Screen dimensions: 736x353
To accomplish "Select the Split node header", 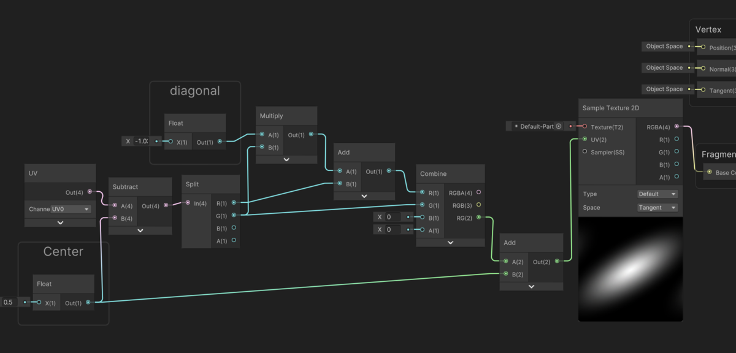I will point(210,184).
